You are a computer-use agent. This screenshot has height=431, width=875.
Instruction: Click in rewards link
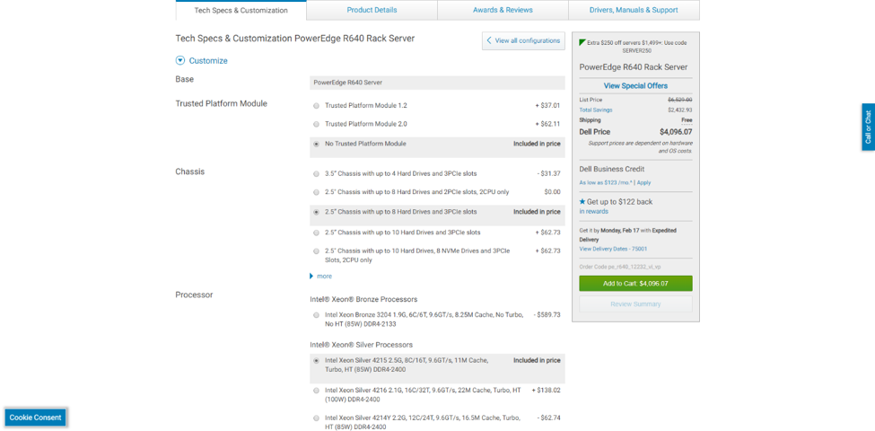(x=594, y=212)
